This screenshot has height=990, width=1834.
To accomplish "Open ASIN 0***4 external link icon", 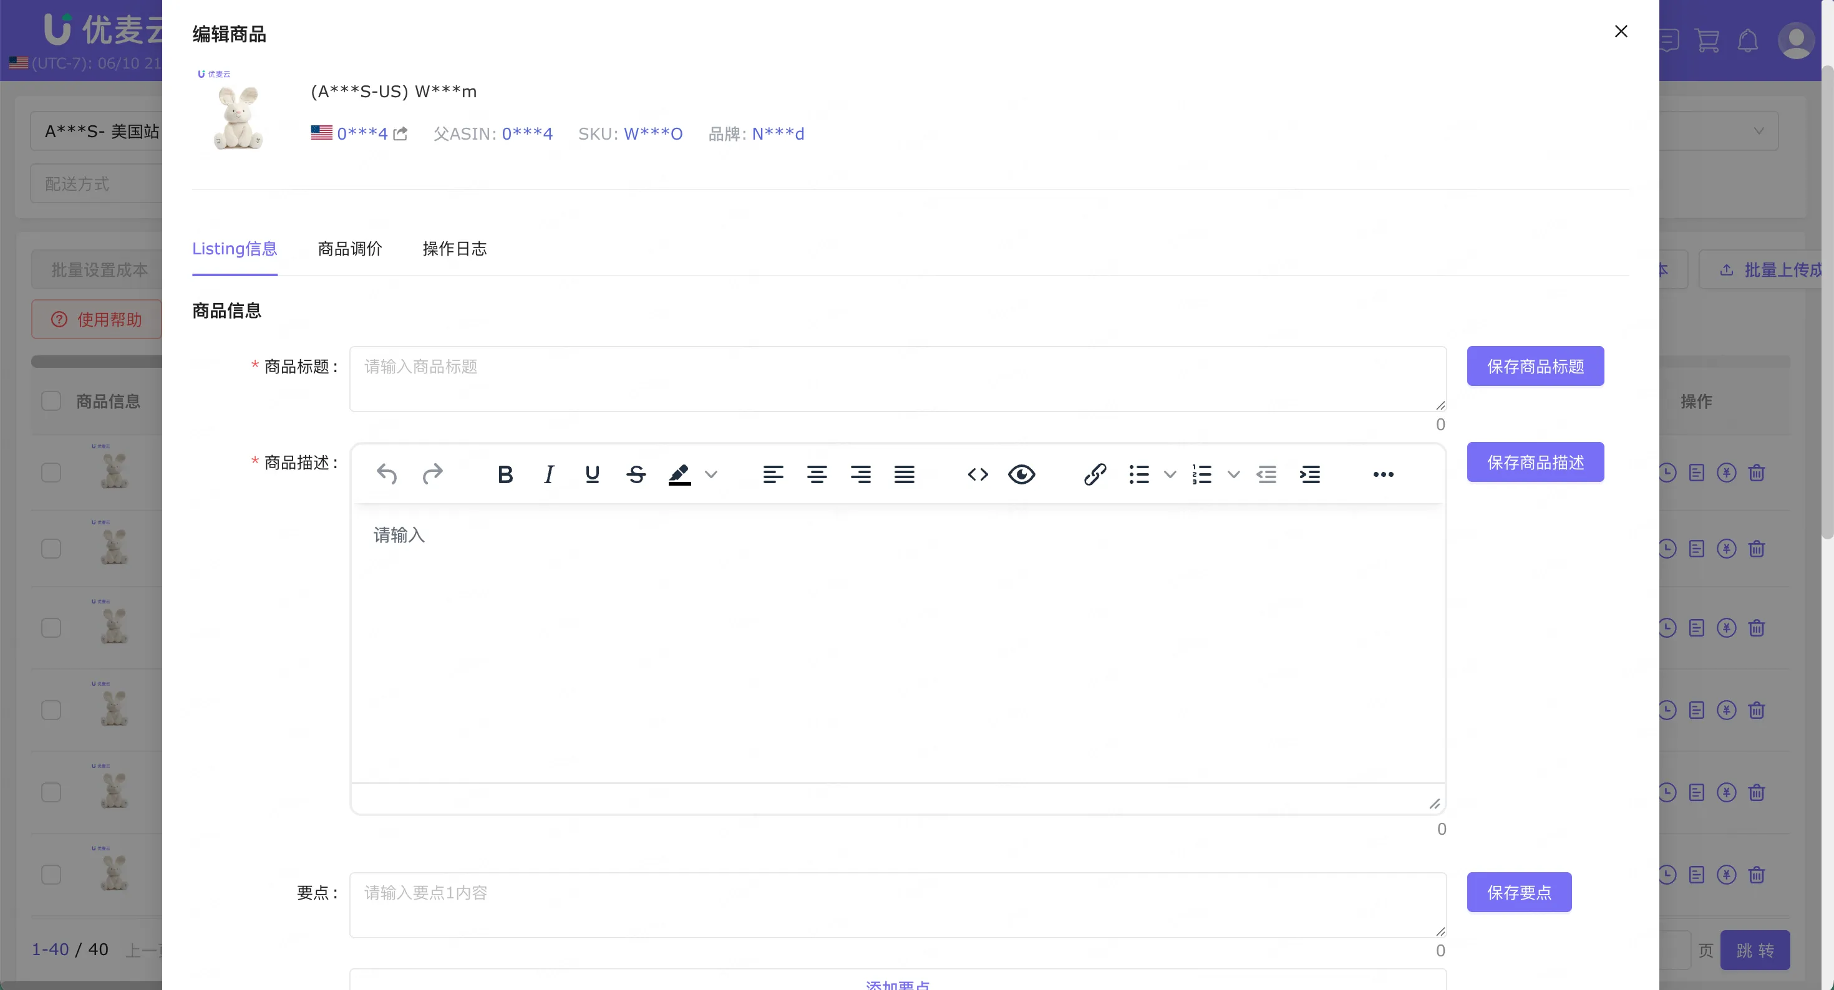I will [x=400, y=133].
